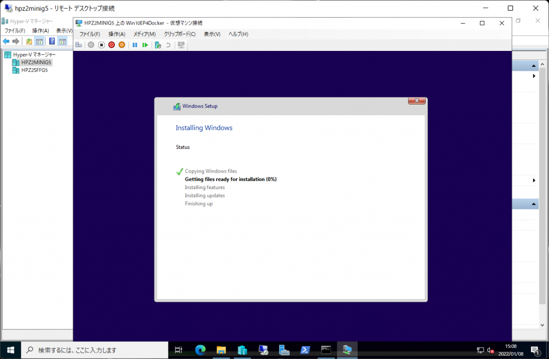549x359 pixels.
Task: Go forward with Hyper-V Manager gray arrow
Action: [x=16, y=41]
